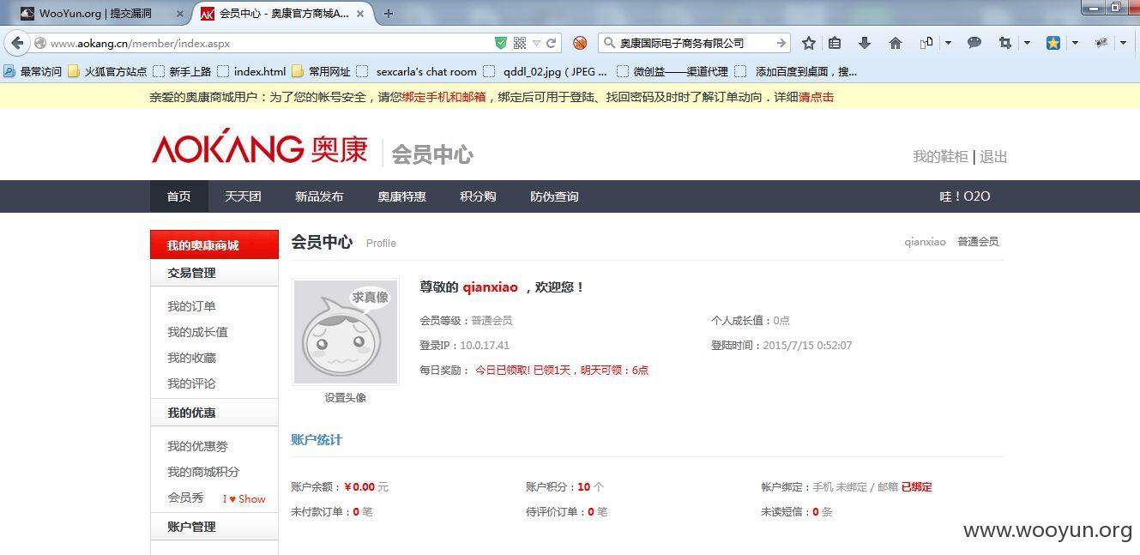This screenshot has width=1140, height=555.
Task: Open 最常访问 bookmarks folder
Action: coord(33,71)
